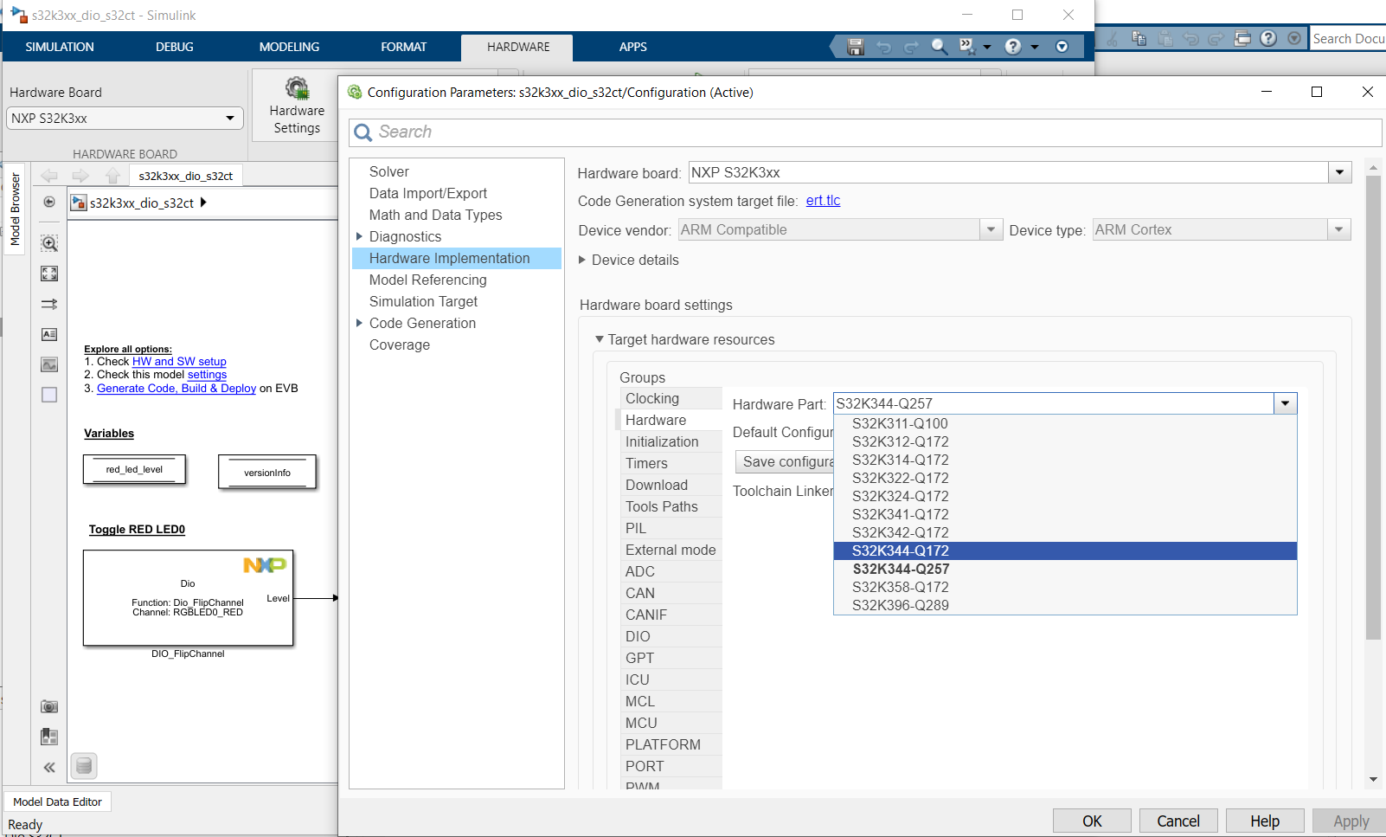Click the fit-to-view icon in the left palette
Screen dimensions: 1386x837
click(x=49, y=274)
